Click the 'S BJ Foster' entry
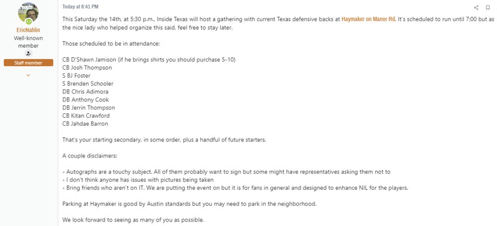This screenshot has height=226, width=497. point(77,75)
